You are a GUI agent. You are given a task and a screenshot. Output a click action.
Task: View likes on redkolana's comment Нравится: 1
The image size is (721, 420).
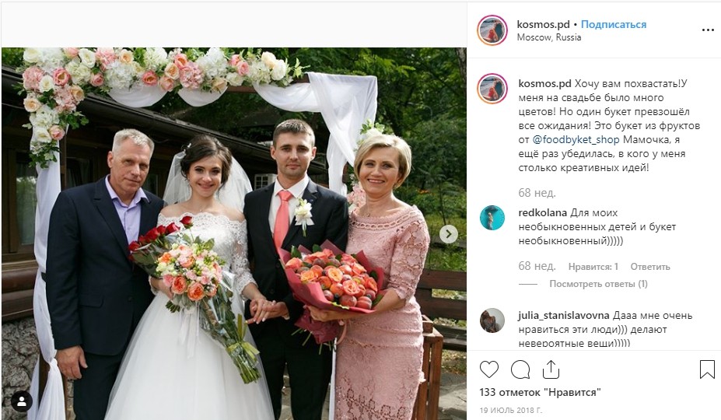(593, 266)
